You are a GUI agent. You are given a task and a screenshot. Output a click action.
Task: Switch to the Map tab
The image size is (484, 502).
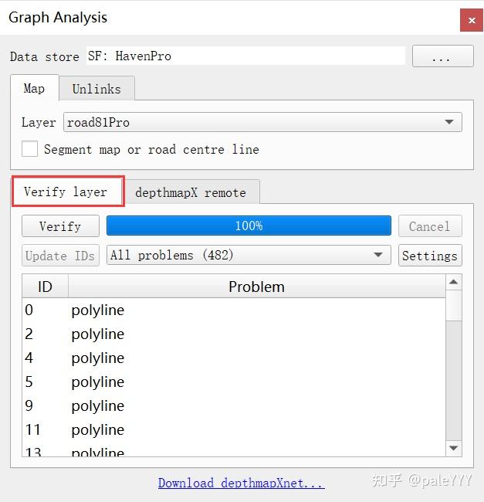point(34,89)
